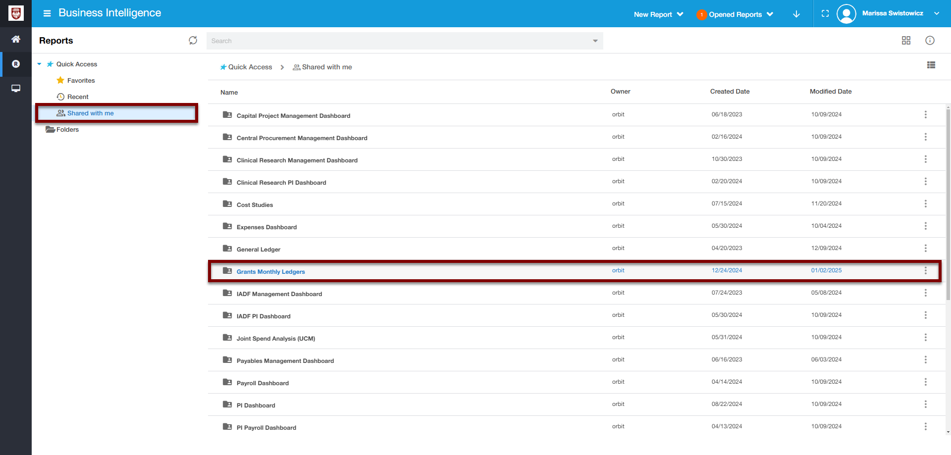Image resolution: width=951 pixels, height=455 pixels.
Task: Open the information icon panel
Action: click(930, 41)
